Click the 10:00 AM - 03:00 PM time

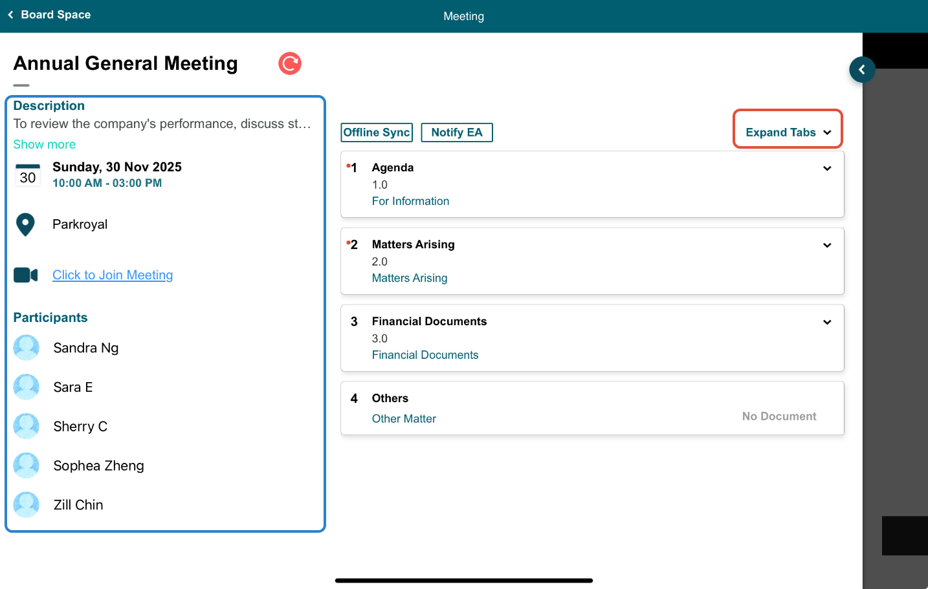pos(107,183)
